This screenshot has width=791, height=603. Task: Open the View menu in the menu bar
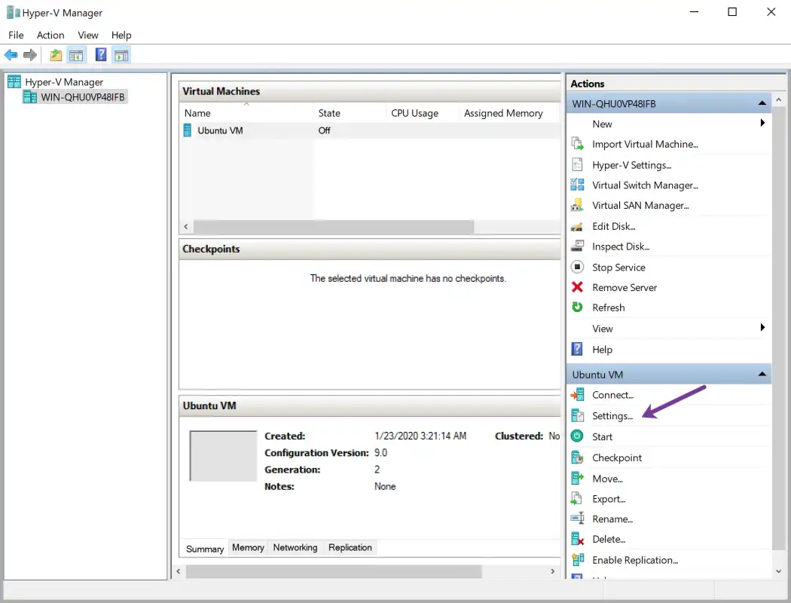pyautogui.click(x=88, y=35)
